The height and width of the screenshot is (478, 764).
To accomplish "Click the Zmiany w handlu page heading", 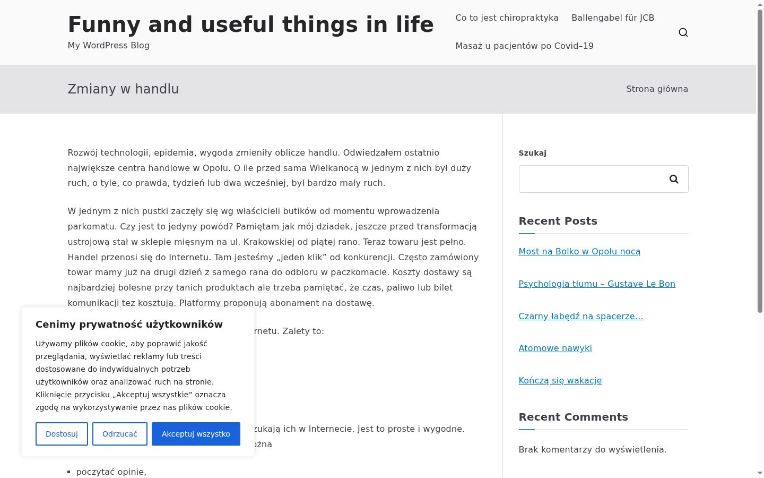I will [123, 89].
